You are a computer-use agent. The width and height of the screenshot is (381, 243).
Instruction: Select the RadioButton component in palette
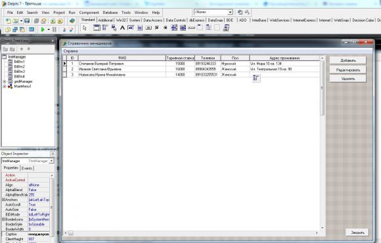coord(166,28)
